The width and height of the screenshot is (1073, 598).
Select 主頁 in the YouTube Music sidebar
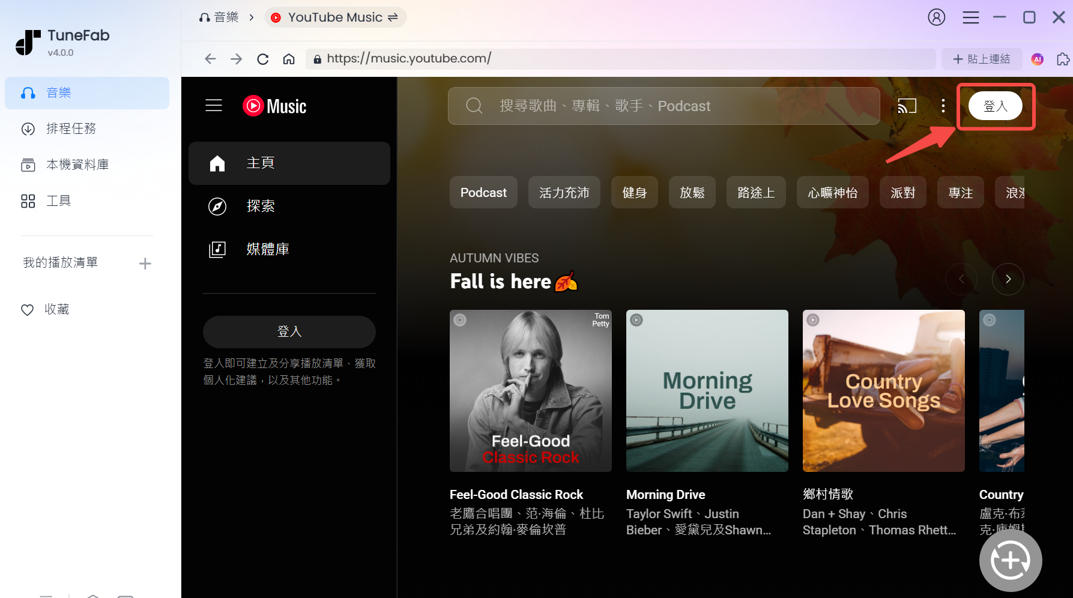tap(261, 163)
